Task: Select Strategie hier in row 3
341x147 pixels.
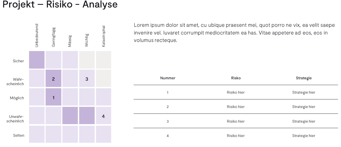Action: (x=304, y=121)
